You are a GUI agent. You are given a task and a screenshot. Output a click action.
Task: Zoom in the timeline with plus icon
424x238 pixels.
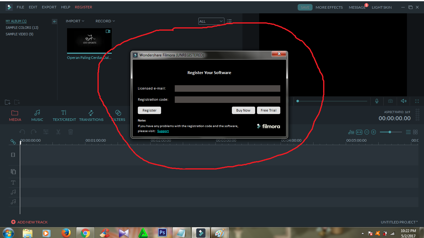pyautogui.click(x=374, y=132)
